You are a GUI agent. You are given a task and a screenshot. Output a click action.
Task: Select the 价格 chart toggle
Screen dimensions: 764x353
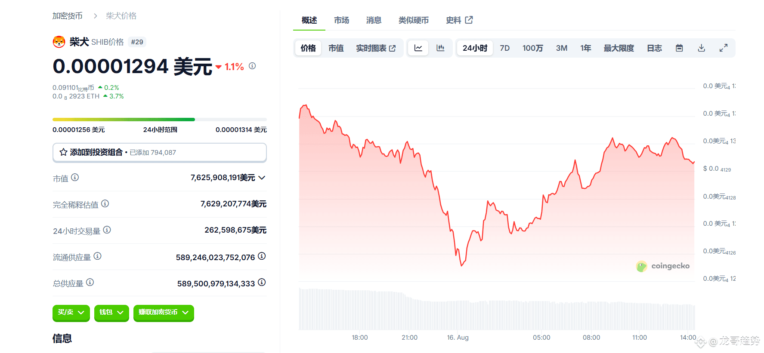[308, 48]
